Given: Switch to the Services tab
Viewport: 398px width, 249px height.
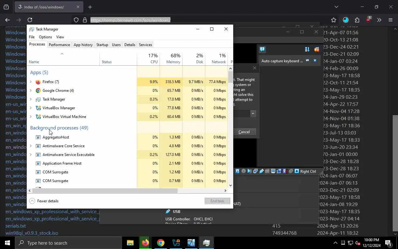Looking at the screenshot, I should [146, 45].
